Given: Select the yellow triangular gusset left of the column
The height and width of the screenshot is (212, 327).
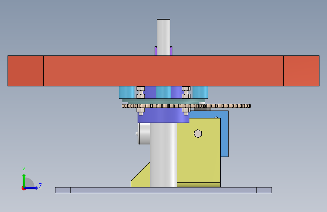Looking at the screenshot, I should click(x=142, y=177).
